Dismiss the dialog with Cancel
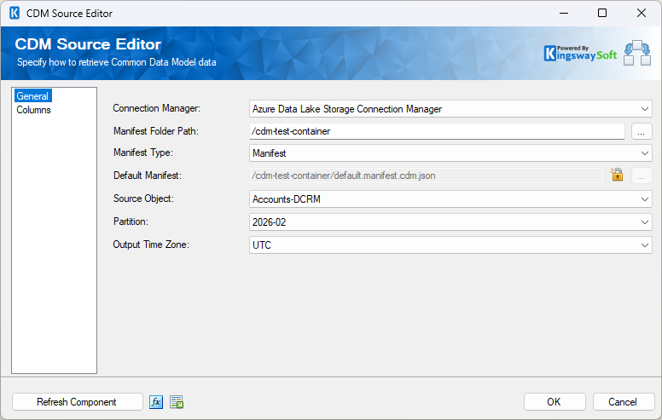662x420 pixels. click(x=624, y=402)
